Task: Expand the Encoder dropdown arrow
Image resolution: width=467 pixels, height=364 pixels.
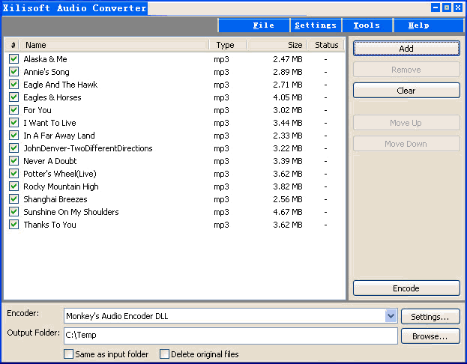Action: point(391,316)
